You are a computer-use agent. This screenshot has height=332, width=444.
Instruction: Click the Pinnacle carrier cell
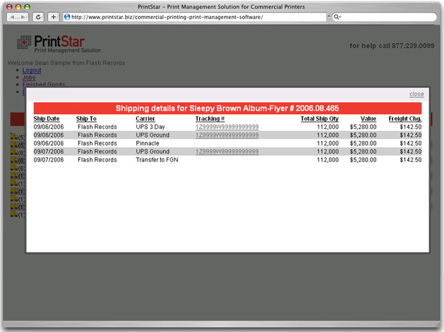click(147, 144)
